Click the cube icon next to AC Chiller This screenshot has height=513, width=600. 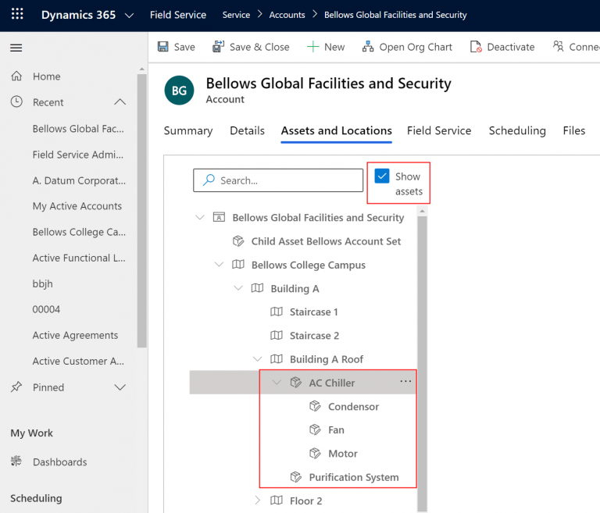(295, 382)
